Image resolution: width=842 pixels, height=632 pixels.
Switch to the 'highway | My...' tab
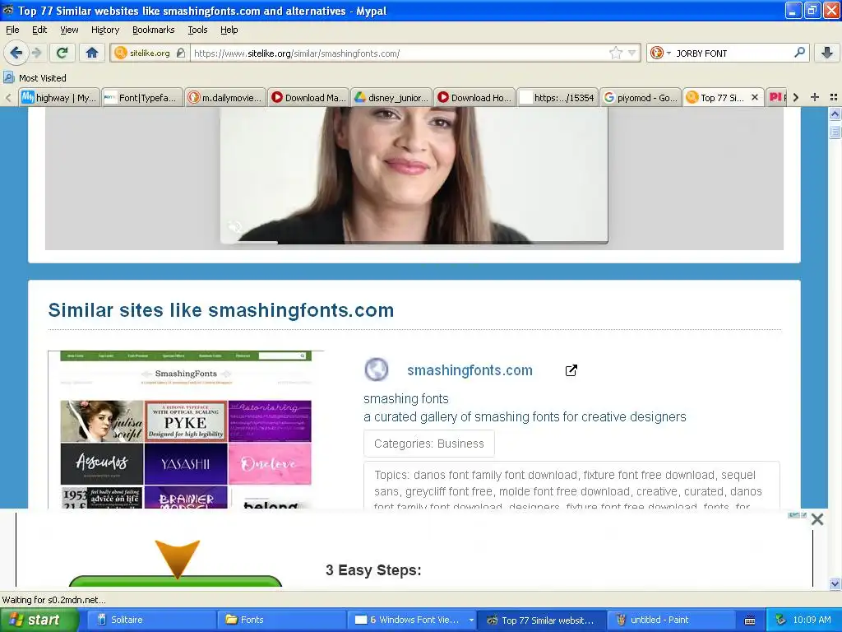[x=59, y=97]
